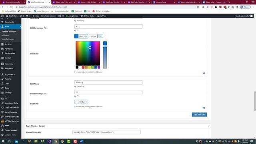This screenshot has height=144, width=256.
Task: Click the round icon beside the upper skill color picker
Action: pos(204,73)
